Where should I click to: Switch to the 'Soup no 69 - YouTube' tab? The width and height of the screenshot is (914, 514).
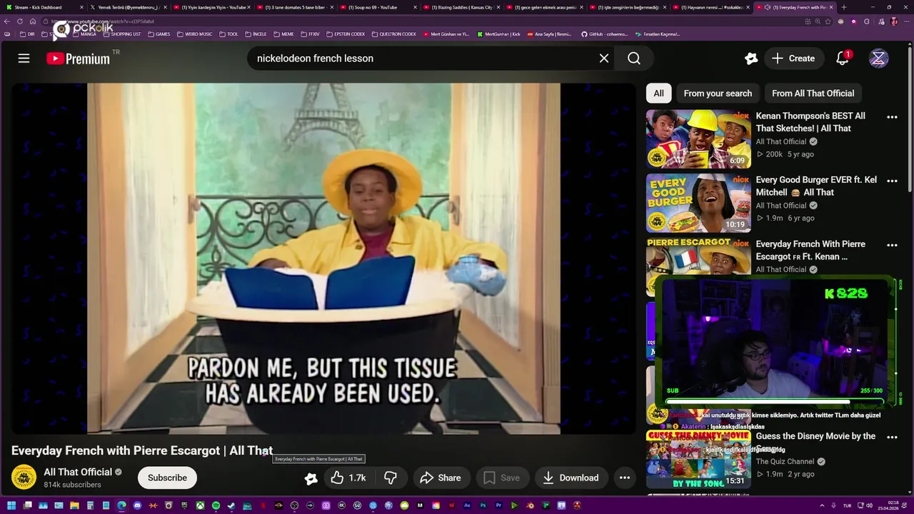377,7
